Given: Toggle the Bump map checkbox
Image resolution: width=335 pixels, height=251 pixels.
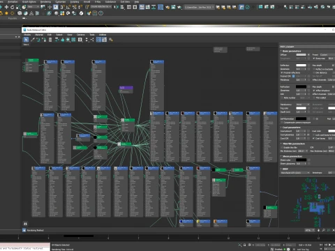Looking at the screenshot, I should pos(314,59).
